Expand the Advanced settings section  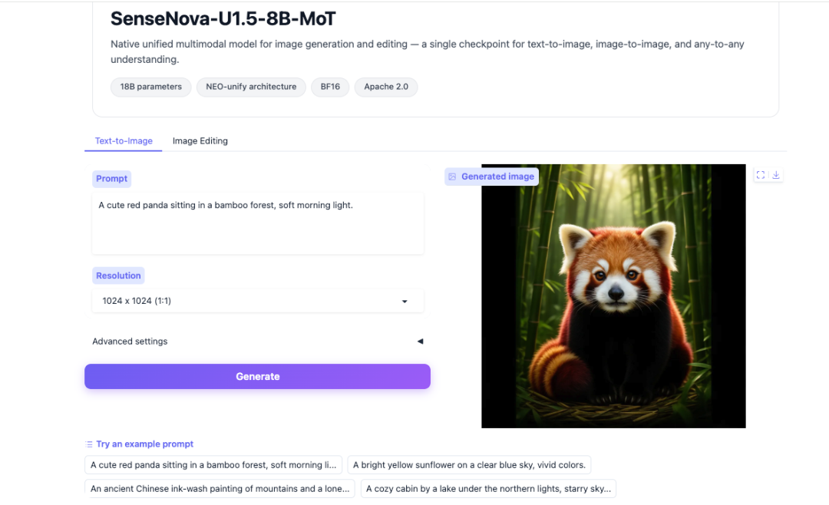tap(257, 342)
